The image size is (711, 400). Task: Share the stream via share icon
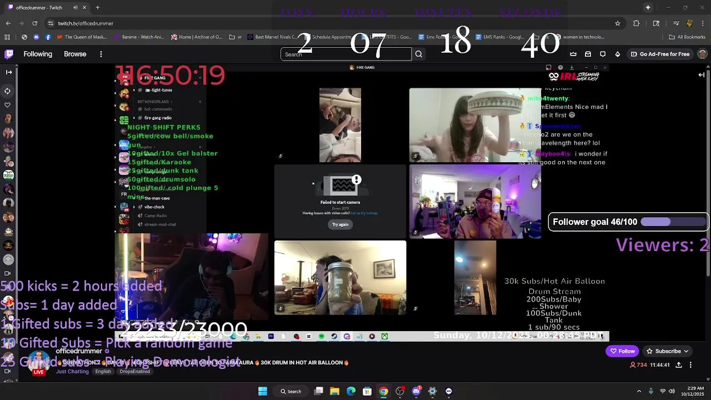point(679,365)
